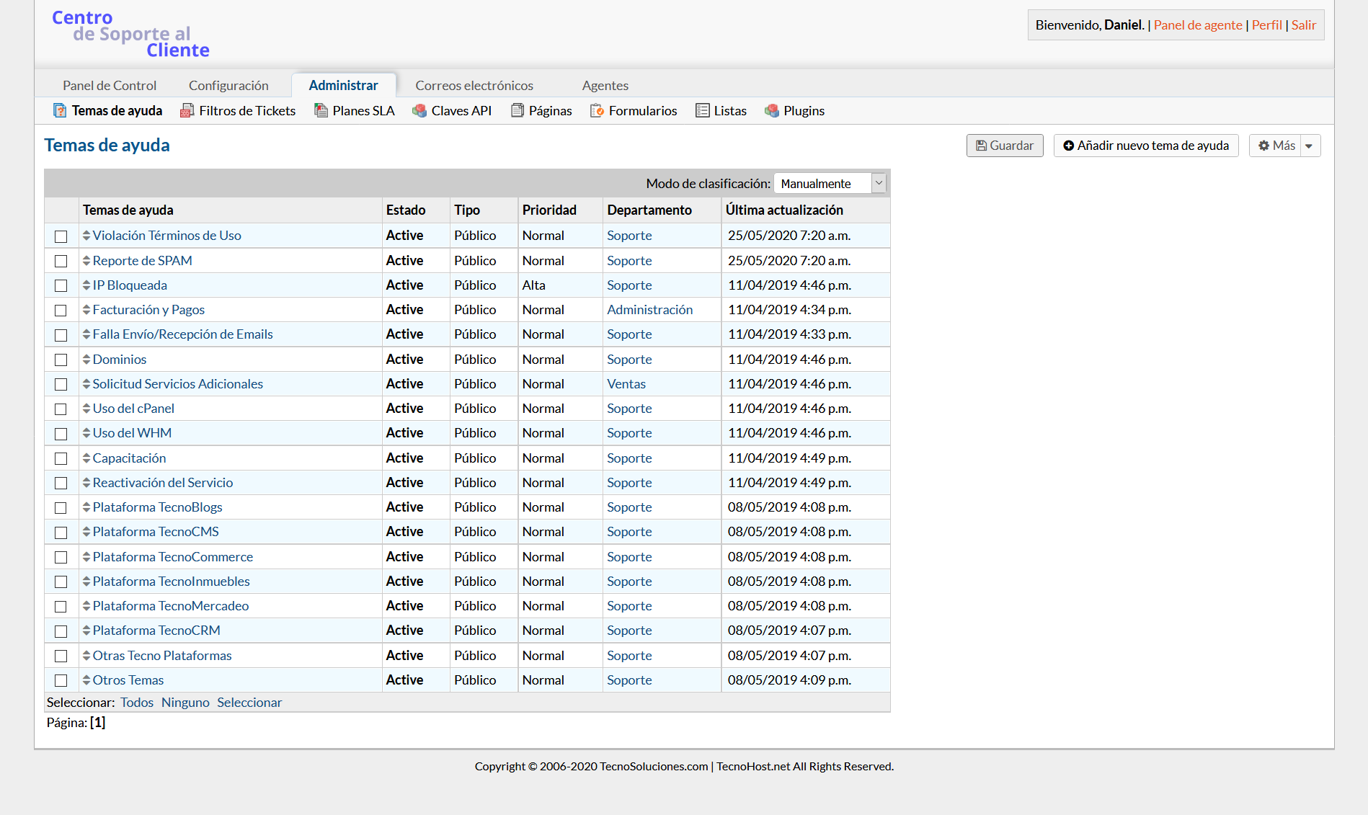Image resolution: width=1368 pixels, height=815 pixels.
Task: Expand the Más dropdown arrow
Action: [1310, 146]
